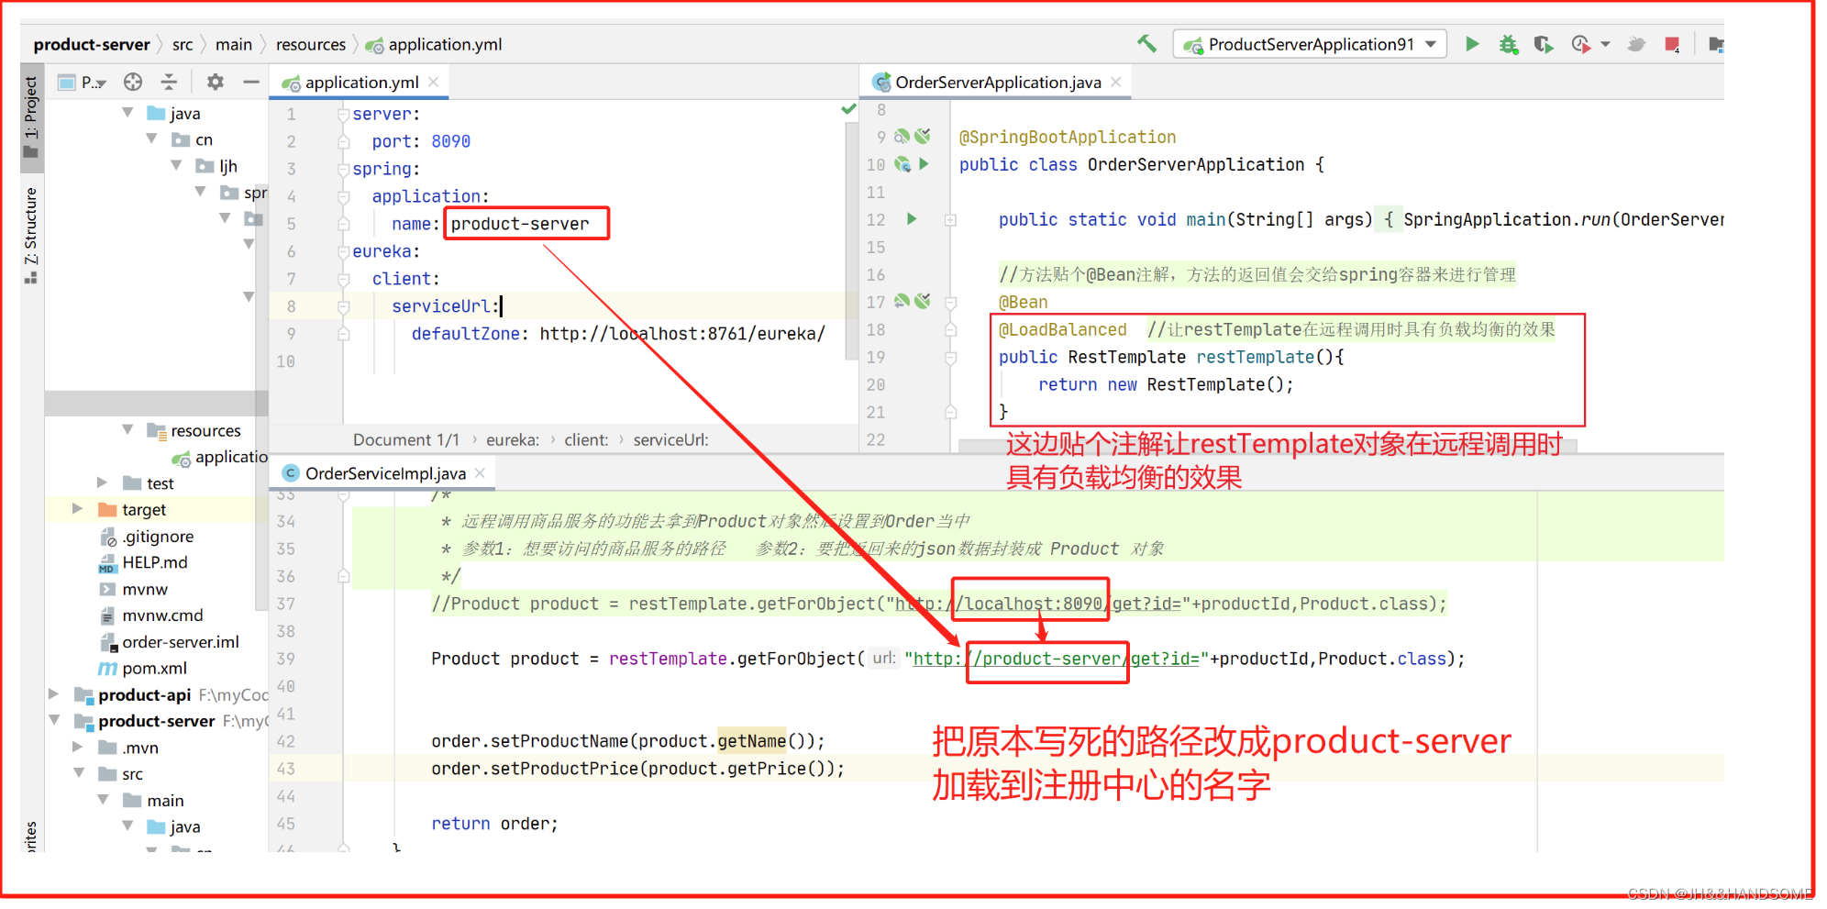Click the run arrow beside the main method on line 12
The width and height of the screenshot is (1827, 909).
[912, 219]
